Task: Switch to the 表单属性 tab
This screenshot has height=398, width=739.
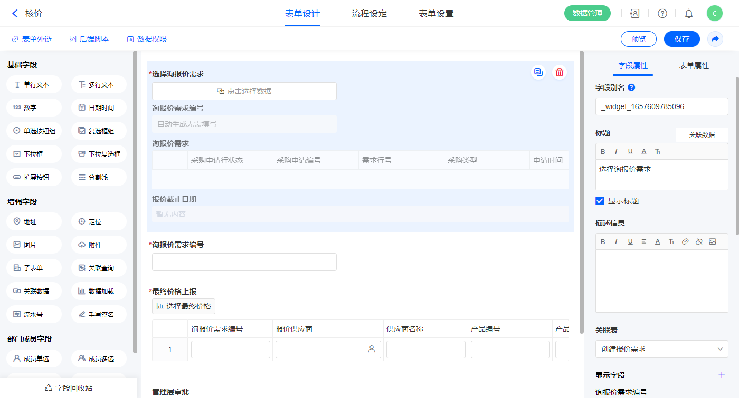Action: click(x=694, y=65)
